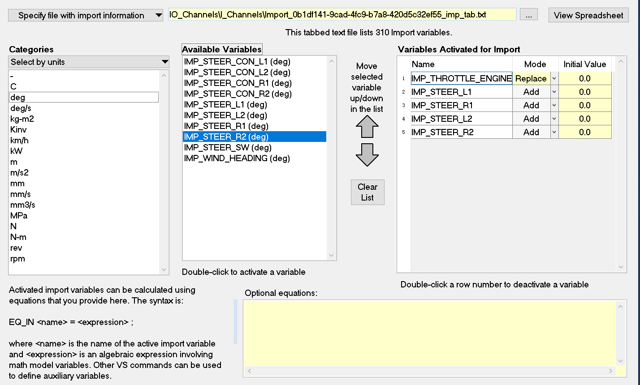Click row number 3 in activated table
The height and width of the screenshot is (385, 640).
tap(404, 105)
